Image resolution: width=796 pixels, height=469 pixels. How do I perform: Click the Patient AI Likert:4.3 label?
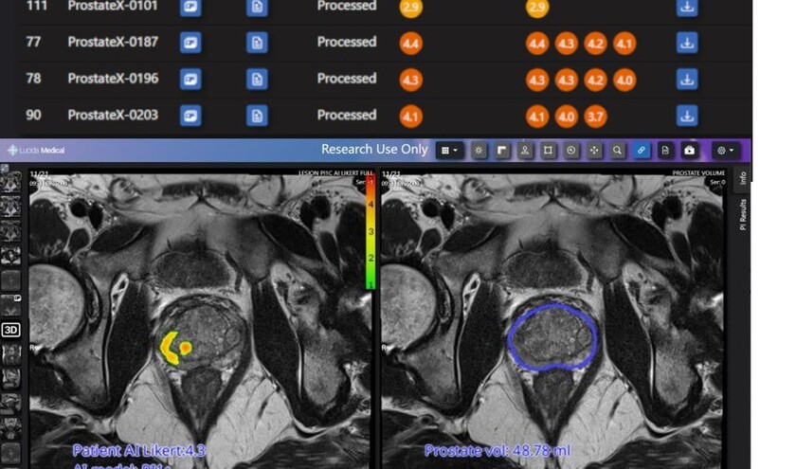click(x=139, y=451)
